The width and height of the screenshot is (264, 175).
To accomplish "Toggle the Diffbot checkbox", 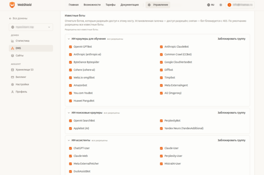I will point(161,70).
